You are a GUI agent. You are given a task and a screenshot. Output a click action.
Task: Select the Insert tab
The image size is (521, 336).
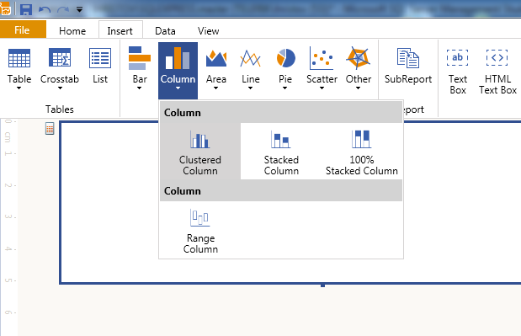coord(120,30)
